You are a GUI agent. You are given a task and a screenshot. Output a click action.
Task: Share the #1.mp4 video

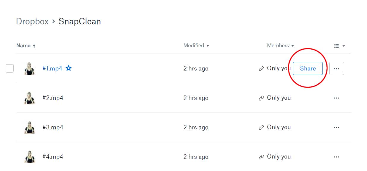coord(308,68)
